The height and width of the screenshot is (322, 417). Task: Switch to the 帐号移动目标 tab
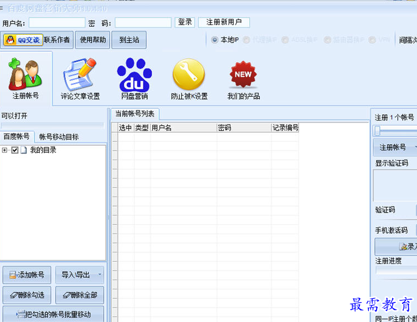pos(59,137)
